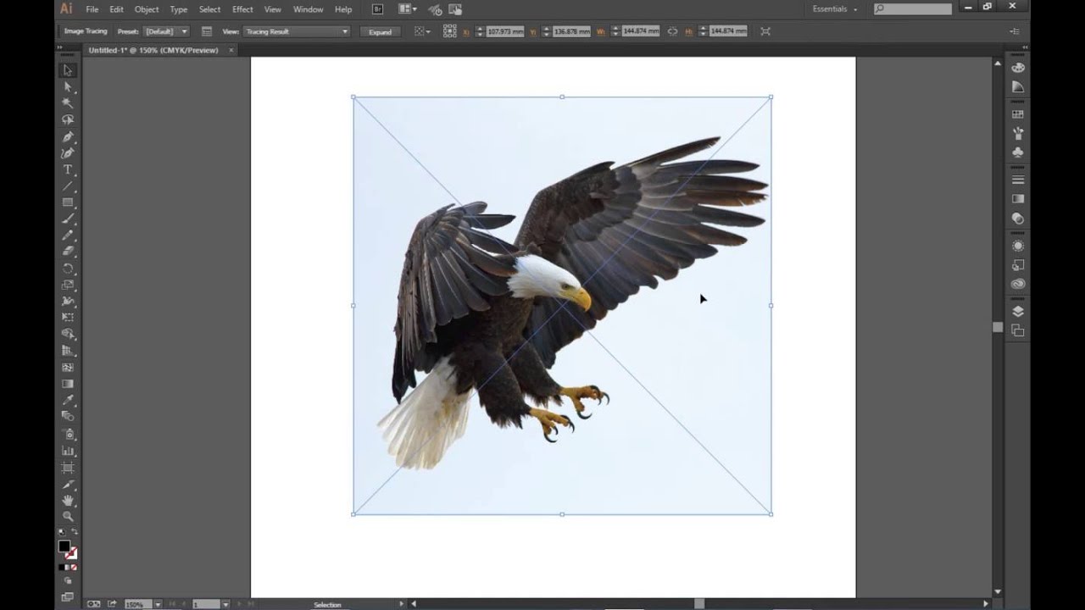Toggle constrain width and height proportions
Screen dimensions: 1085x610
click(672, 31)
